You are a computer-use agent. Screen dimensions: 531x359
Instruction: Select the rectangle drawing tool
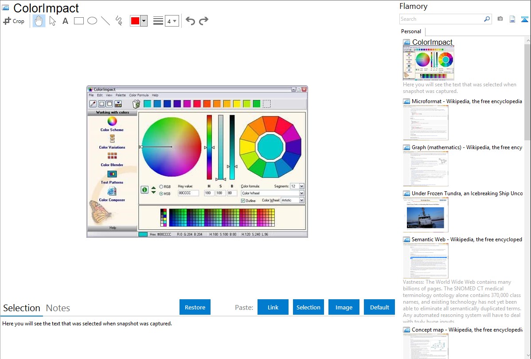78,21
